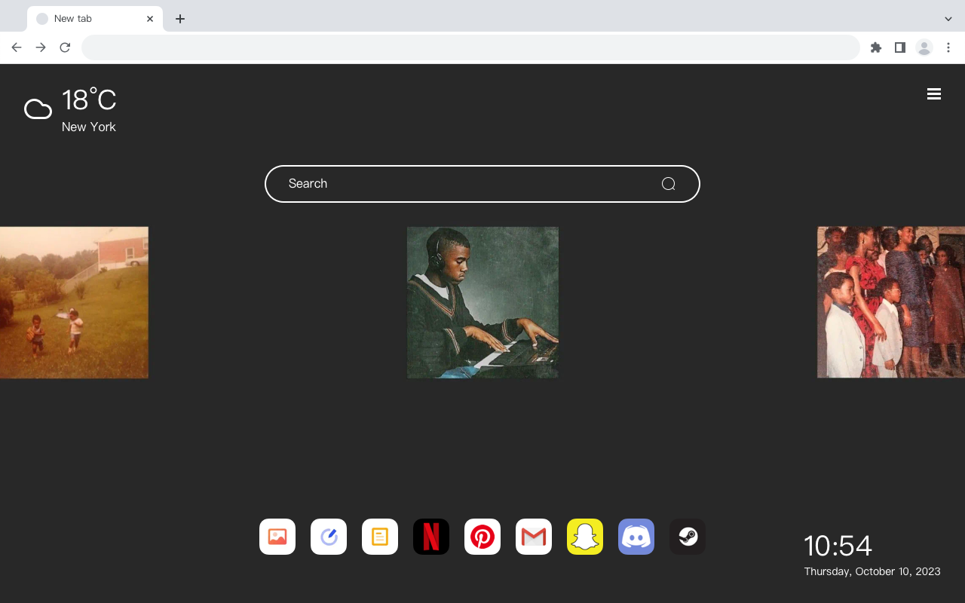The image size is (965, 603).
Task: Toggle the browser side panel
Action: tap(899, 47)
